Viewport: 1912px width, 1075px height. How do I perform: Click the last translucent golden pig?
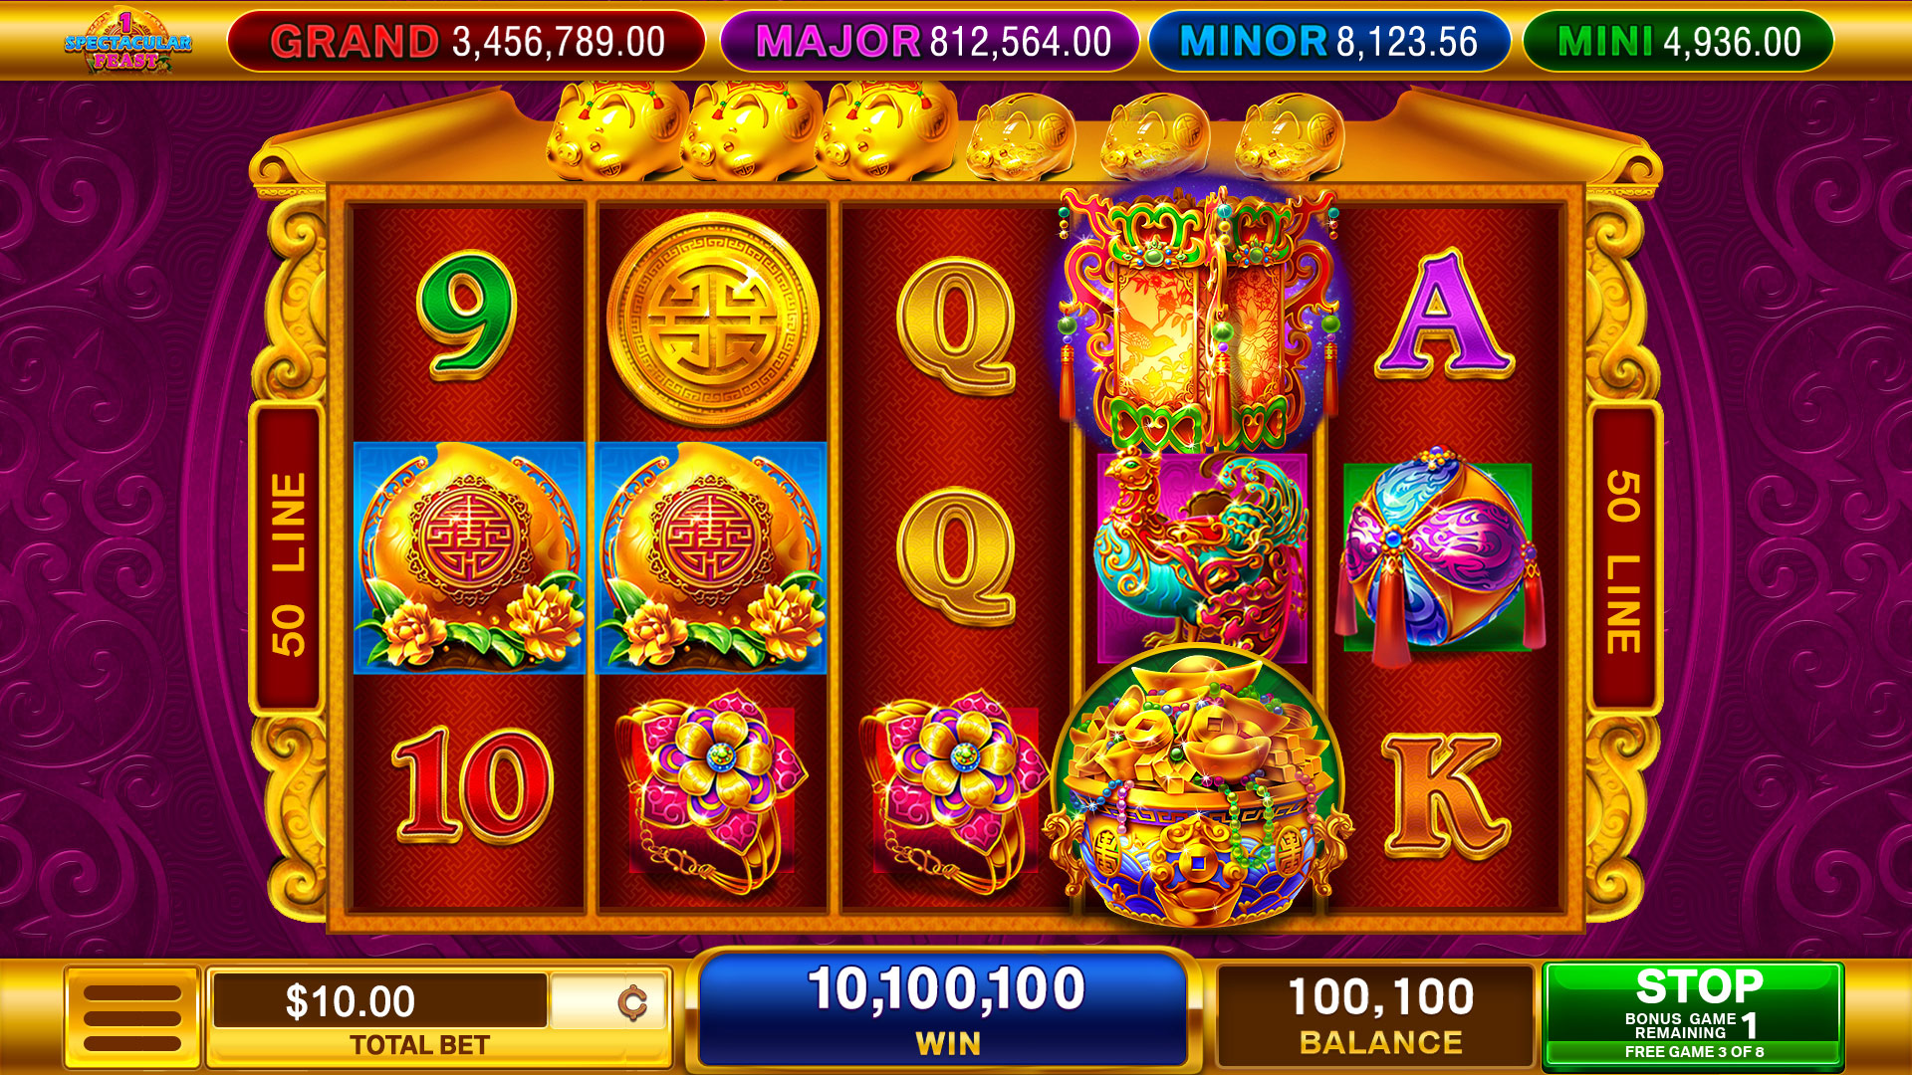1289,136
